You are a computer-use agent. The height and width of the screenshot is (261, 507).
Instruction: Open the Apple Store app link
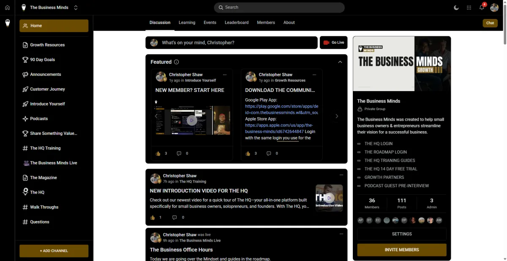280,128
